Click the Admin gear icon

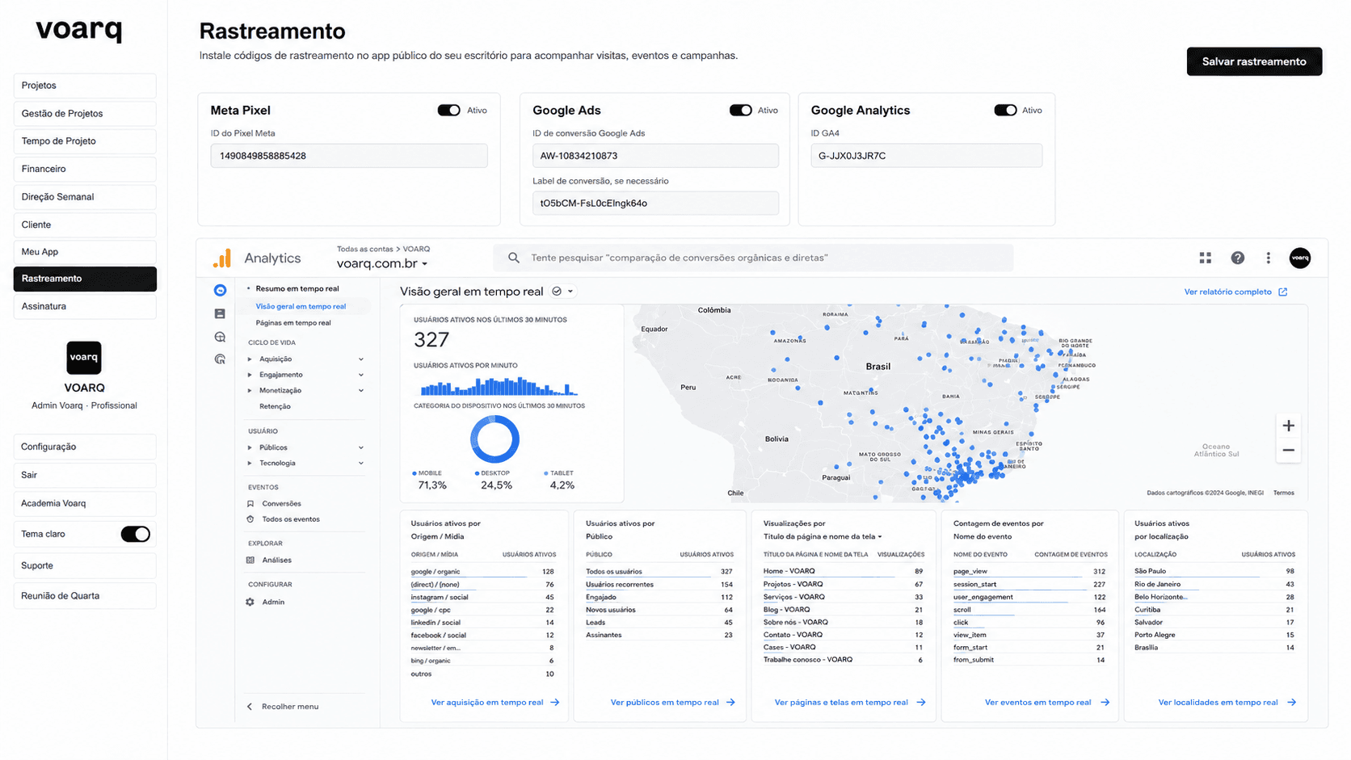[250, 602]
